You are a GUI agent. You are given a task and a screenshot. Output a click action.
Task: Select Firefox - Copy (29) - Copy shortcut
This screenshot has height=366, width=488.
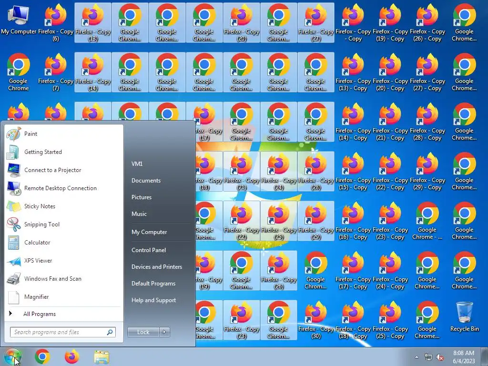[x=427, y=172]
